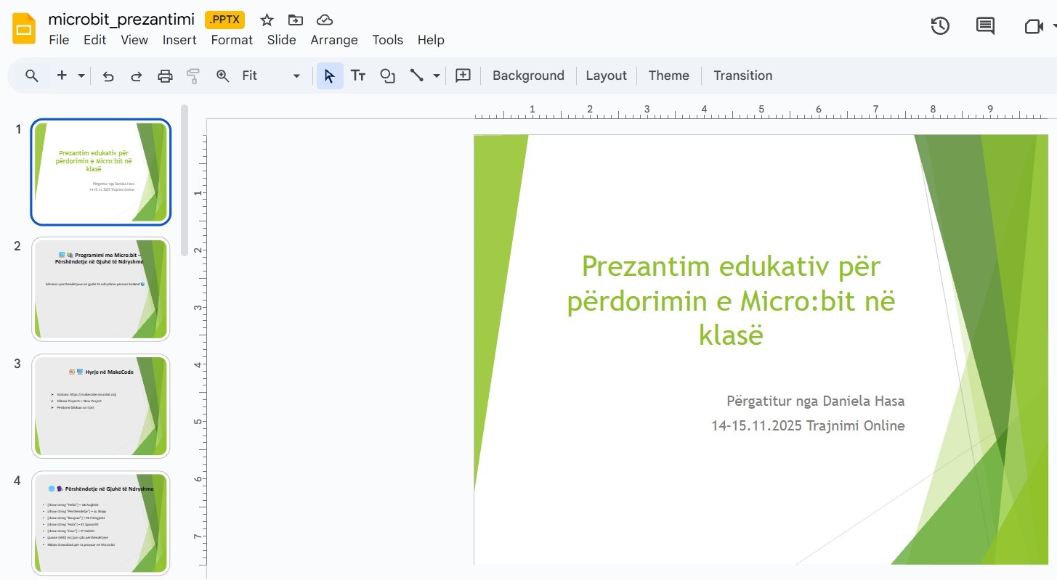Select the Text box tool

[358, 75]
